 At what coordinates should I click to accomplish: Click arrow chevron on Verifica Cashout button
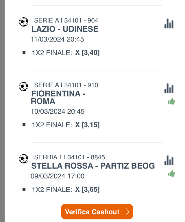point(127,212)
